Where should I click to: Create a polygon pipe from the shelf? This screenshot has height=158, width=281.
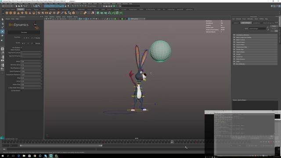[x=34, y=13]
